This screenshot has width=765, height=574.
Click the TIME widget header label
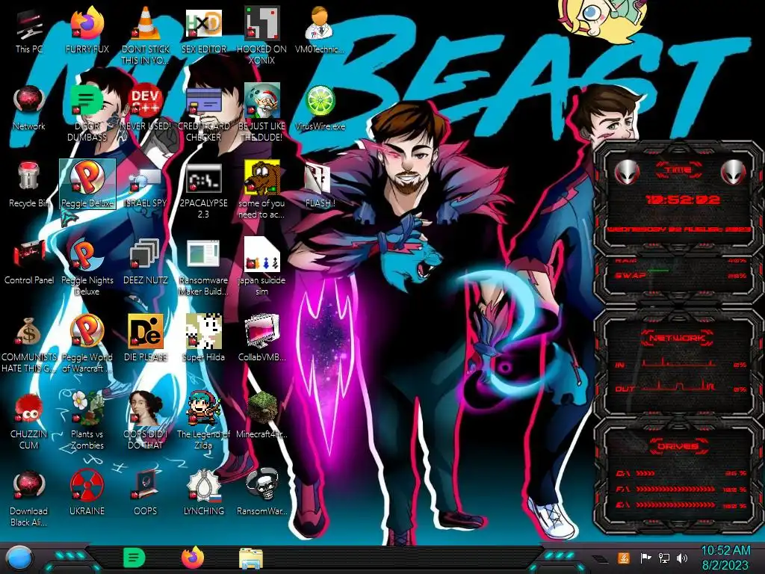pos(679,170)
